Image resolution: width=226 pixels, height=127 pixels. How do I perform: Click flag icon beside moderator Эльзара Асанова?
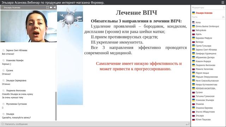[x=194, y=13]
